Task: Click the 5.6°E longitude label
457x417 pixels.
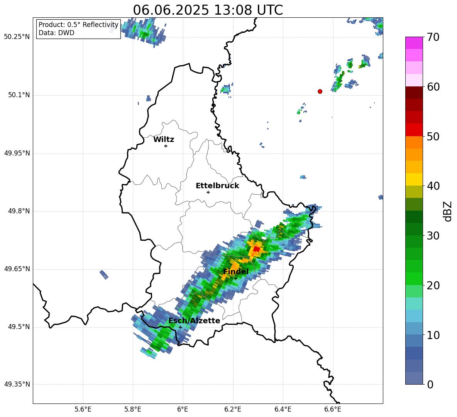Action: [x=83, y=409]
